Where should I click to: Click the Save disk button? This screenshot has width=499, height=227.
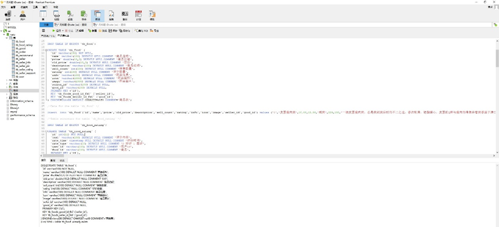[x=113, y=31]
